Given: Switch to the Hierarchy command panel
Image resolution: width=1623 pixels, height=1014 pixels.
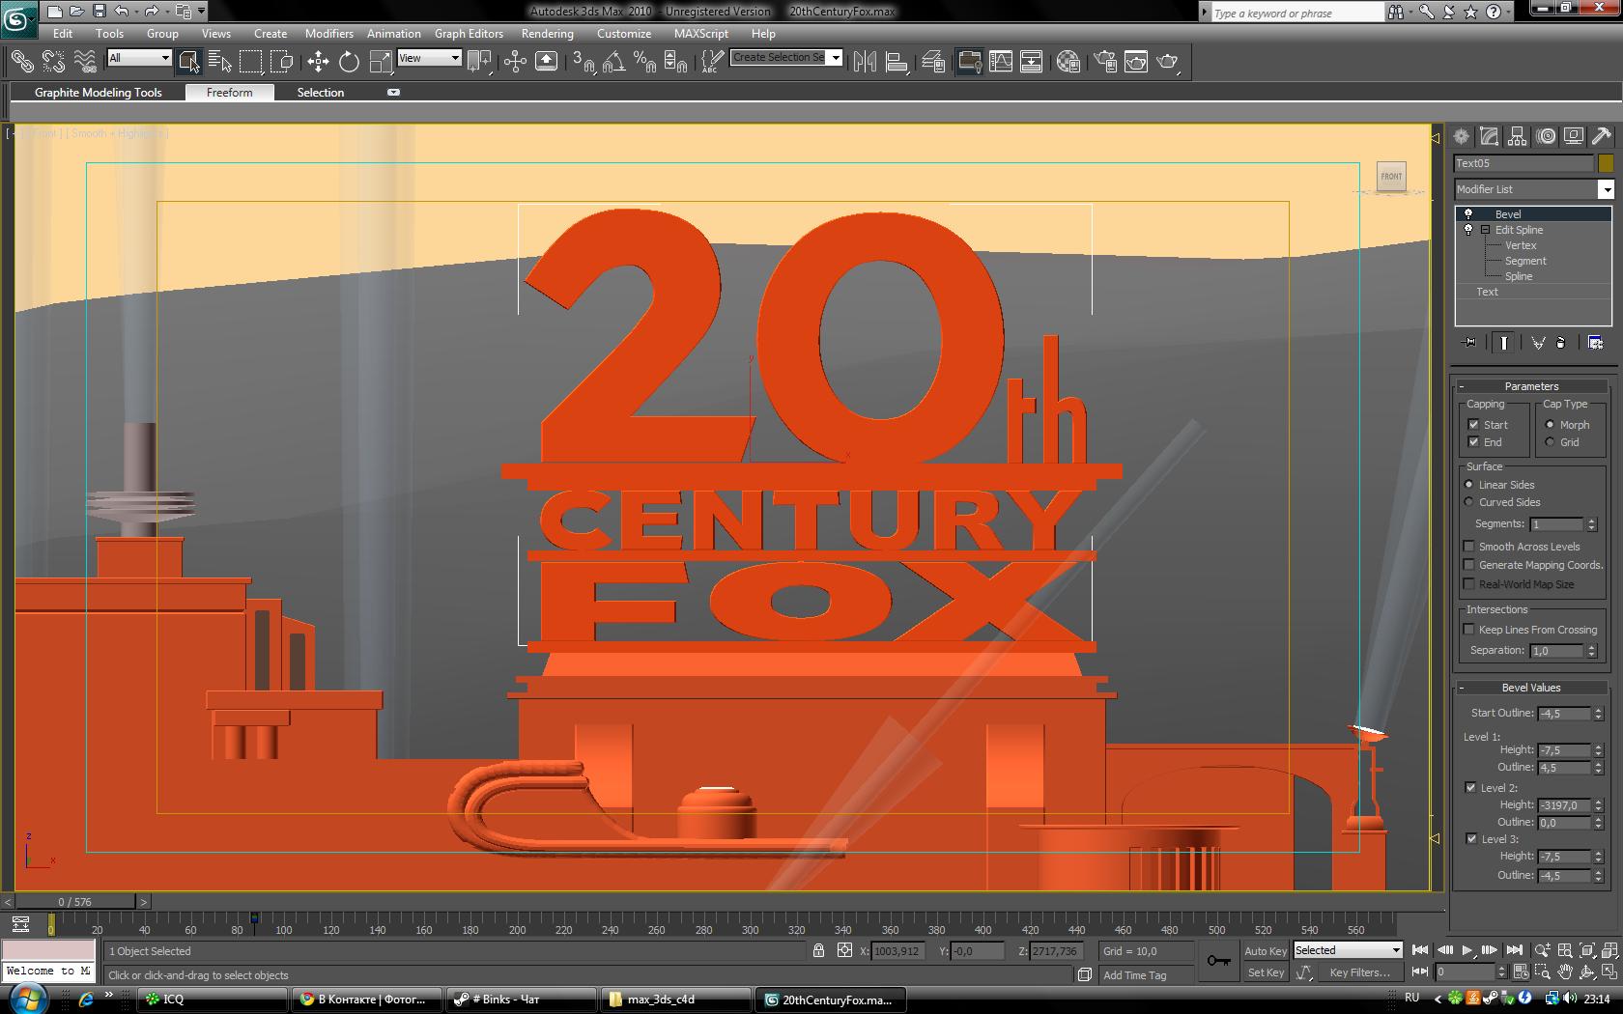Looking at the screenshot, I should coord(1518,136).
